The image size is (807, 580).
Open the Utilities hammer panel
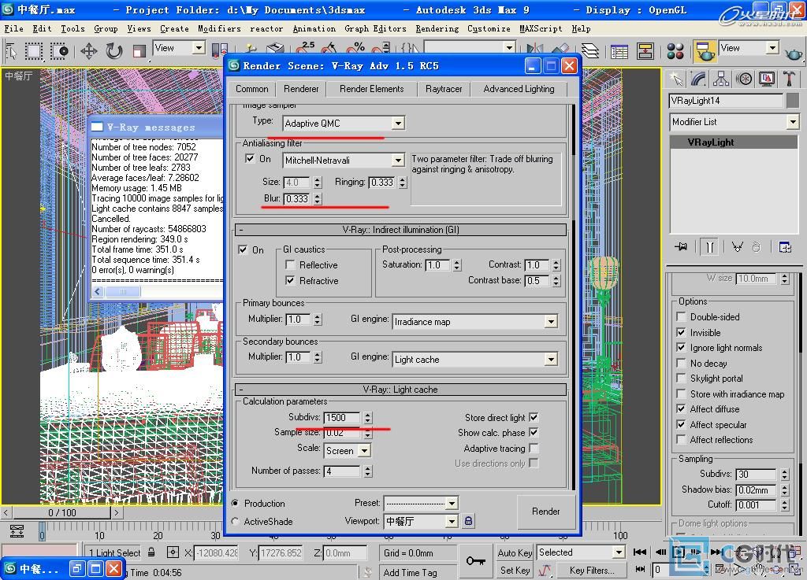[x=789, y=79]
